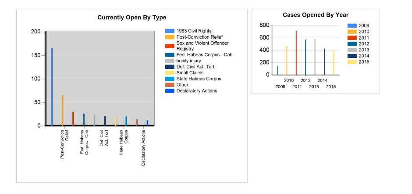The width and height of the screenshot is (412, 194).
Task: Click the 2015 legend color swatch
Action: click(352, 62)
